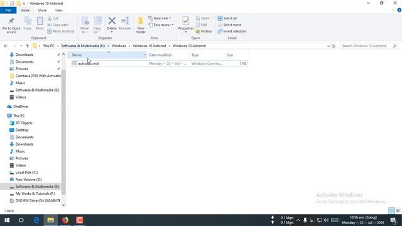Click Open in the Open group
Image resolution: width=402 pixels, height=226 pixels.
204,18
